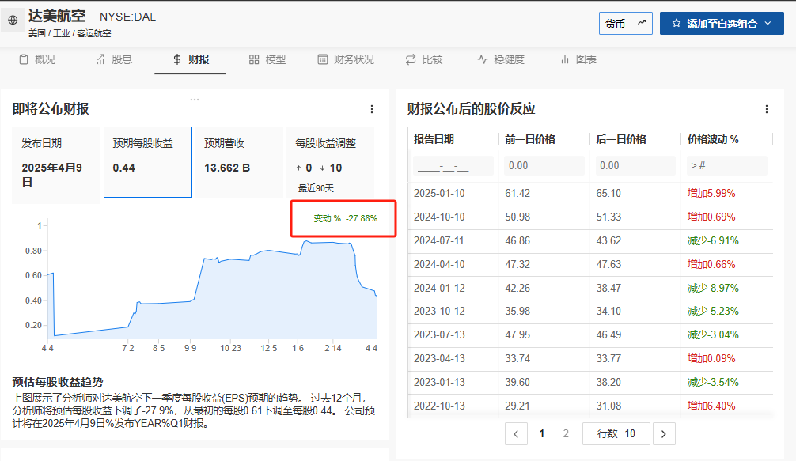The image size is (796, 461).
Task: Open the 财务状况 tab
Action: click(346, 59)
